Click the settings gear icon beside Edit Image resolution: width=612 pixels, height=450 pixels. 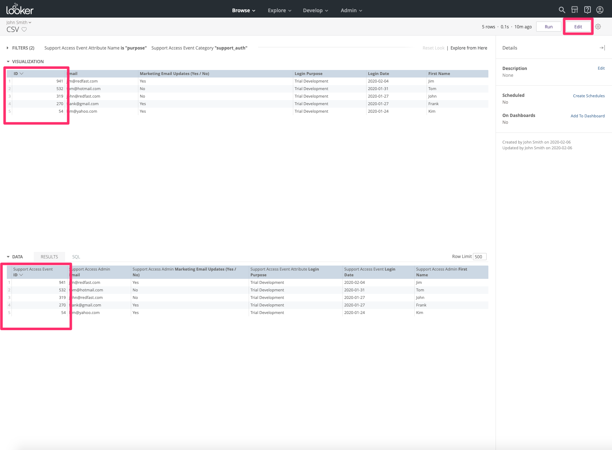598,27
